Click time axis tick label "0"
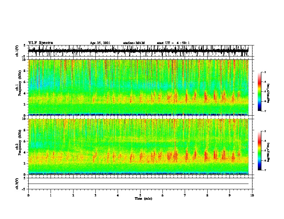 (28, 195)
